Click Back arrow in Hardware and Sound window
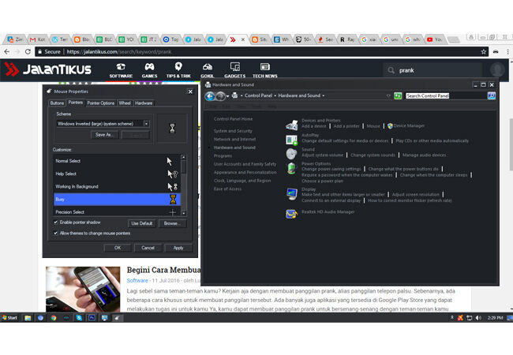This screenshot has height=355, width=513. pyautogui.click(x=210, y=96)
